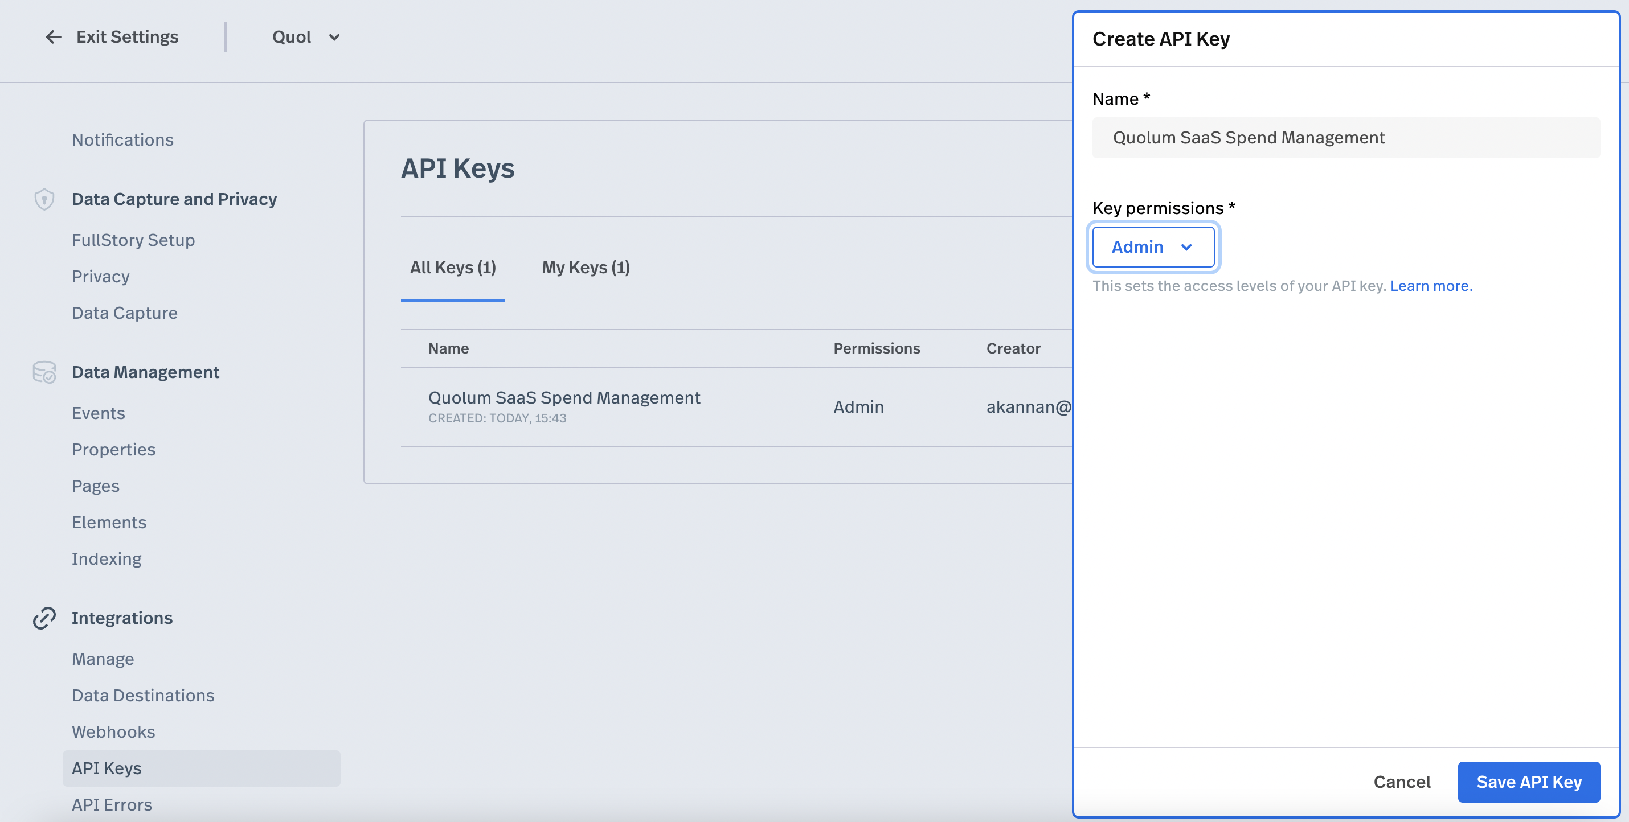Open Notifications settings
Screen dimensions: 1629x822
pos(122,139)
